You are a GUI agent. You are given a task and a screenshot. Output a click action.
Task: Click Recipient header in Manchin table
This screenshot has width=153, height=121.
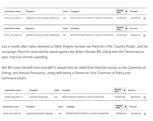click(x=30, y=107)
